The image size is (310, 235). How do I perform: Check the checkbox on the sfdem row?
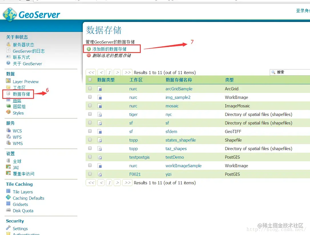pos(89,131)
